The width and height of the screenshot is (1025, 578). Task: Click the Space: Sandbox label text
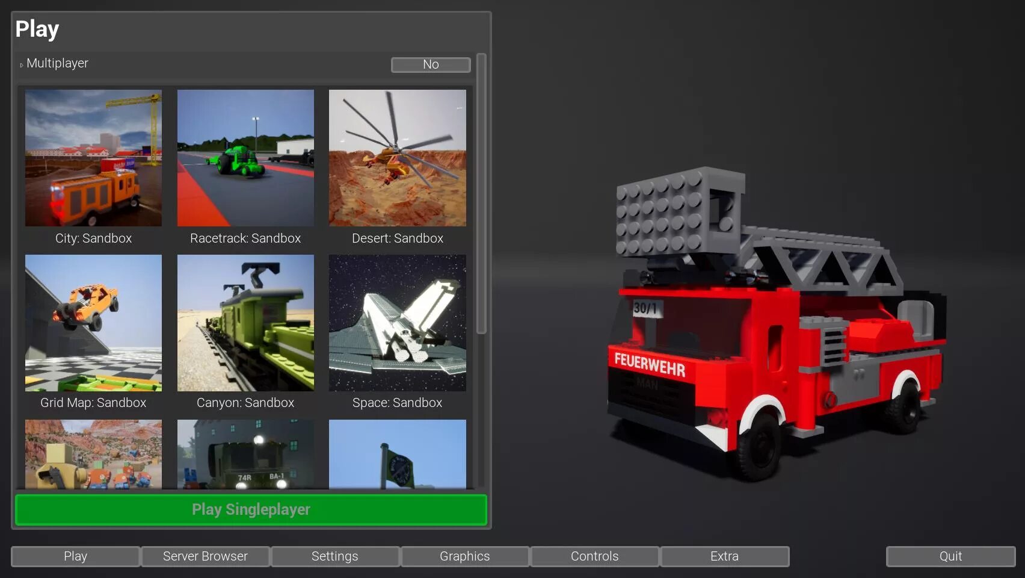(x=397, y=403)
